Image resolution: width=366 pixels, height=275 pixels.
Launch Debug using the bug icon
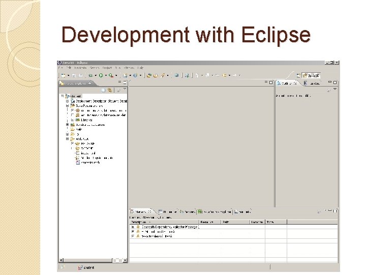(x=90, y=75)
